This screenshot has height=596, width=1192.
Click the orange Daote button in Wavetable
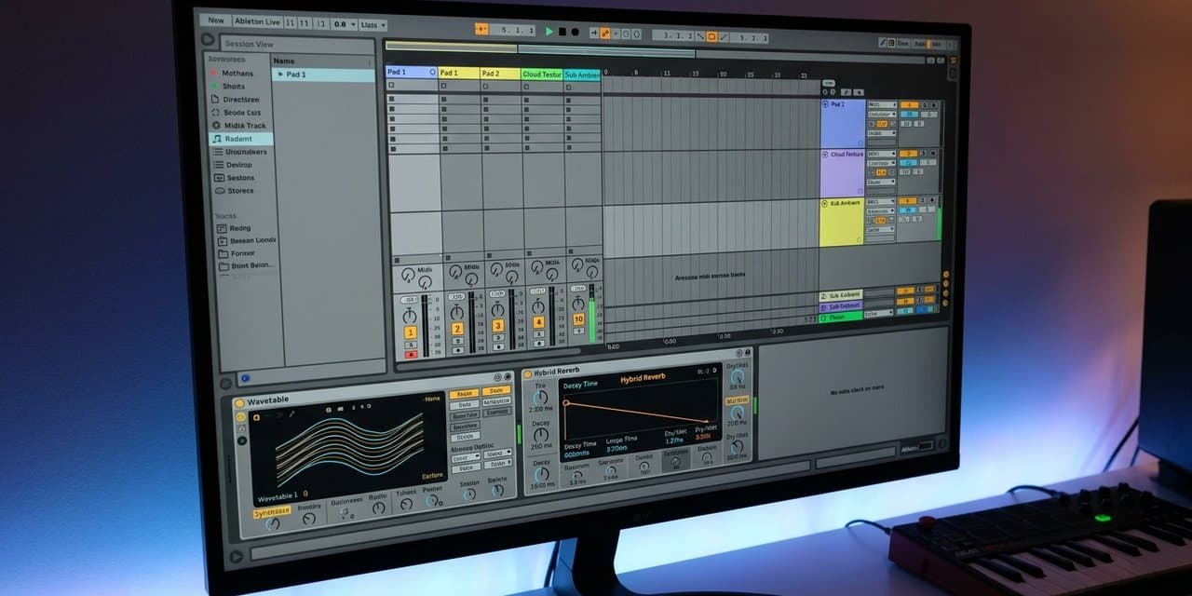coord(496,390)
